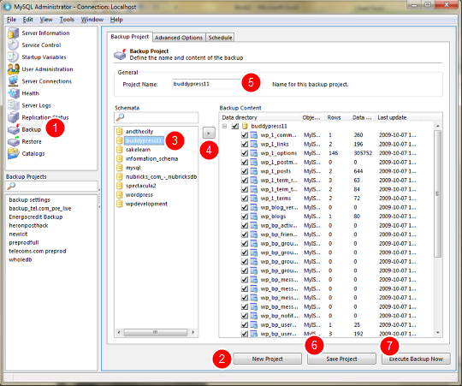Click Schemata list right scroll arrow

tap(193, 332)
